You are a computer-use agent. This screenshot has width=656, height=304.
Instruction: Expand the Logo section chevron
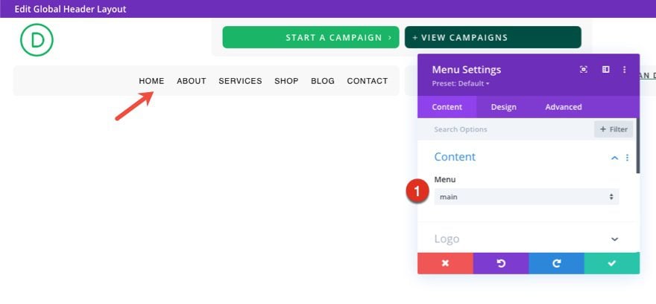tap(614, 239)
